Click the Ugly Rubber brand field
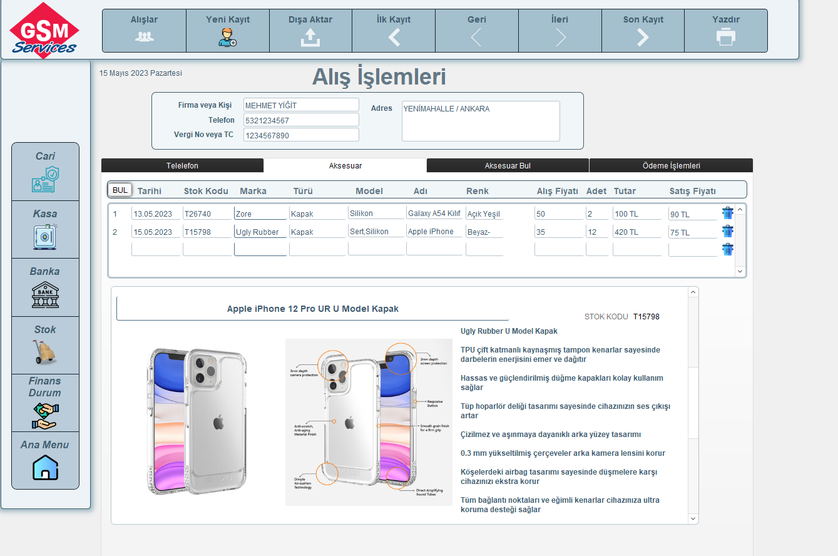Image resolution: width=838 pixels, height=556 pixels. tap(260, 232)
